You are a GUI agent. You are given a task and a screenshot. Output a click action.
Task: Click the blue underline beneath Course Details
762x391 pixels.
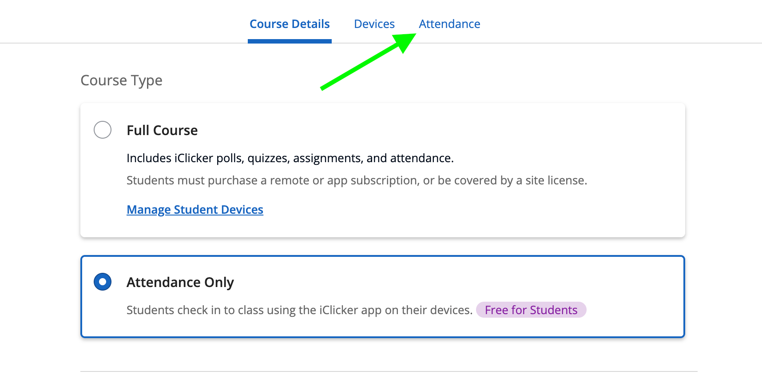tap(290, 41)
